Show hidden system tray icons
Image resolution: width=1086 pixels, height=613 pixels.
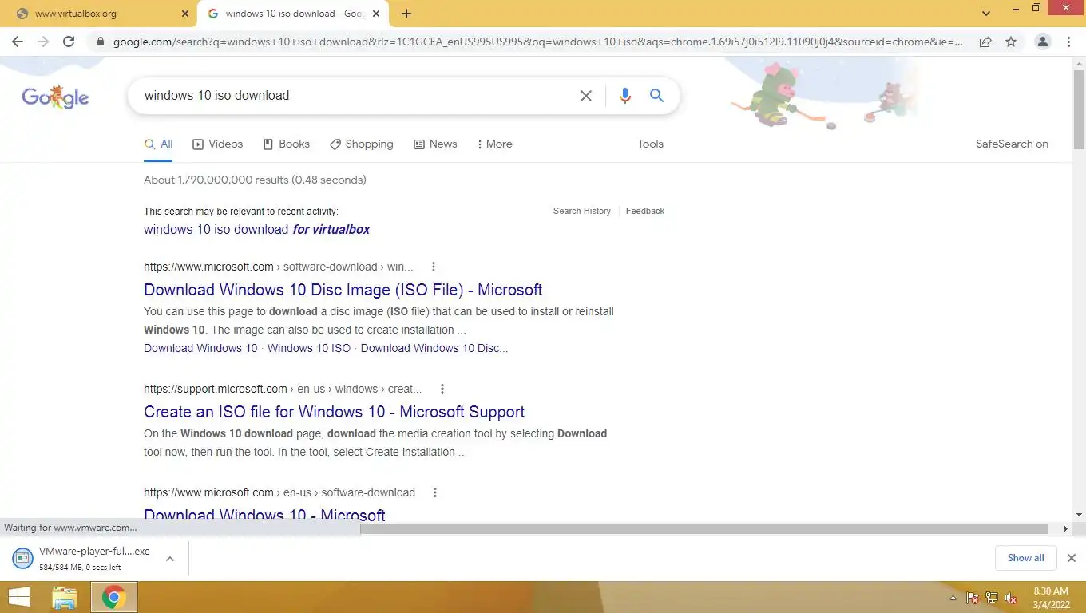pos(953,598)
